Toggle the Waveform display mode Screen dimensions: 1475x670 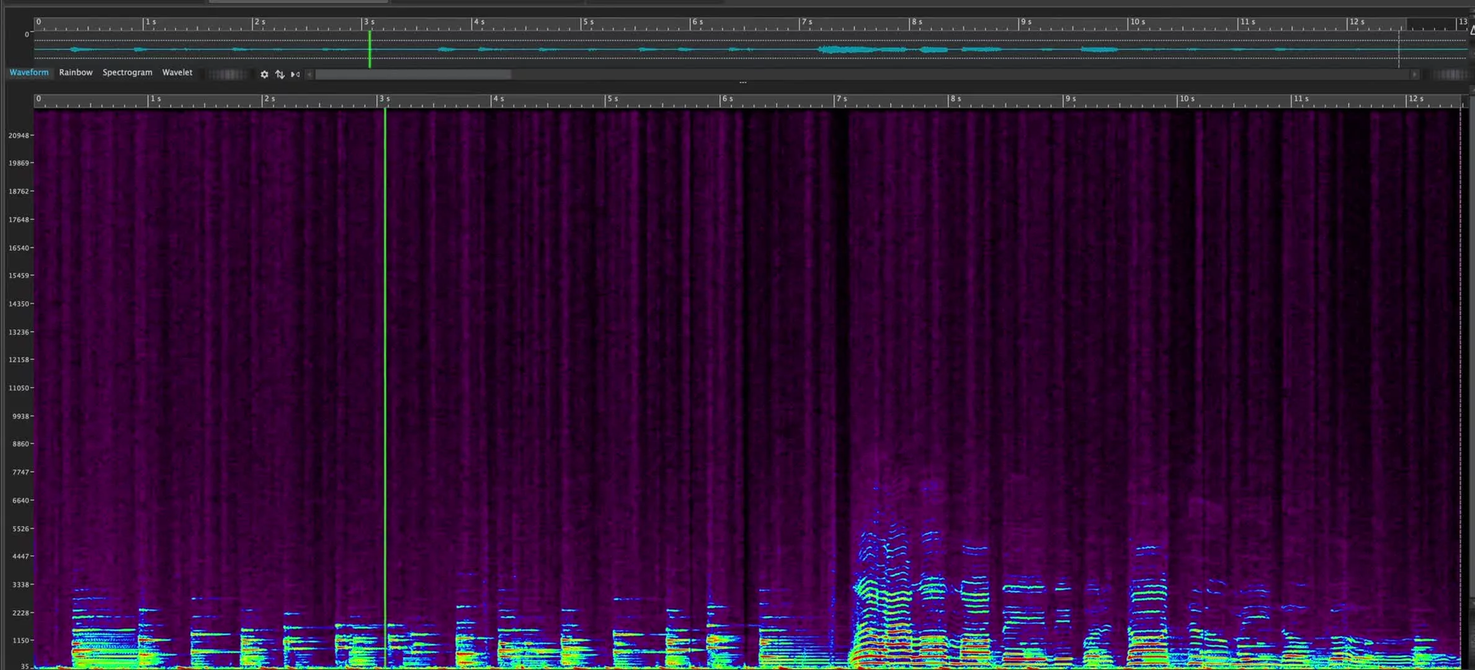(29, 73)
